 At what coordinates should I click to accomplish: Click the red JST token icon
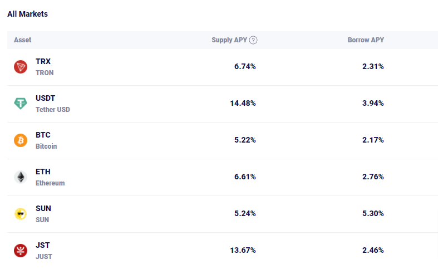[x=21, y=251]
